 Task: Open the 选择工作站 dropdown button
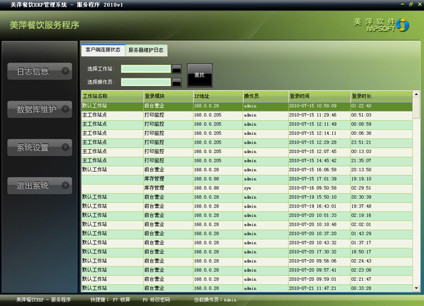point(177,69)
